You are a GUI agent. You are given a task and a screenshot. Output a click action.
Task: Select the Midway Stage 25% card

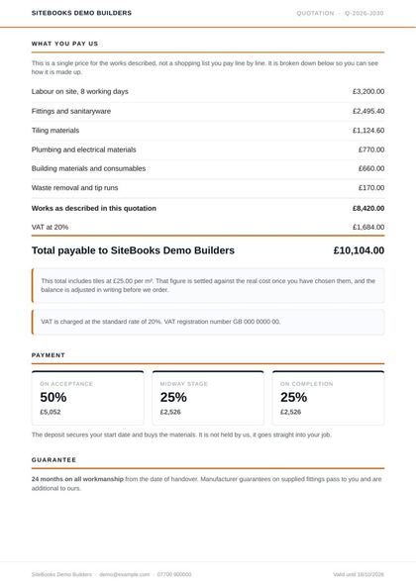pyautogui.click(x=208, y=398)
